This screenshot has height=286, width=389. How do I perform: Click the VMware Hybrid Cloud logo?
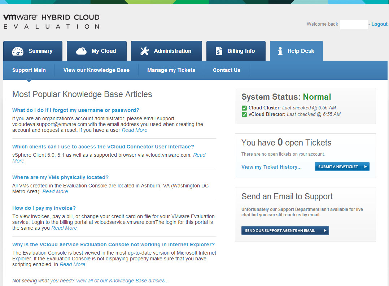pos(51,22)
